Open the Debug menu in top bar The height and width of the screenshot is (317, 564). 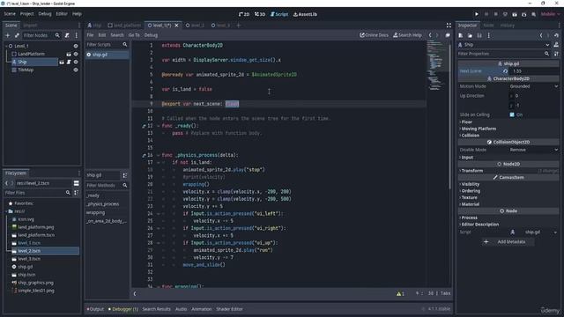45,14
